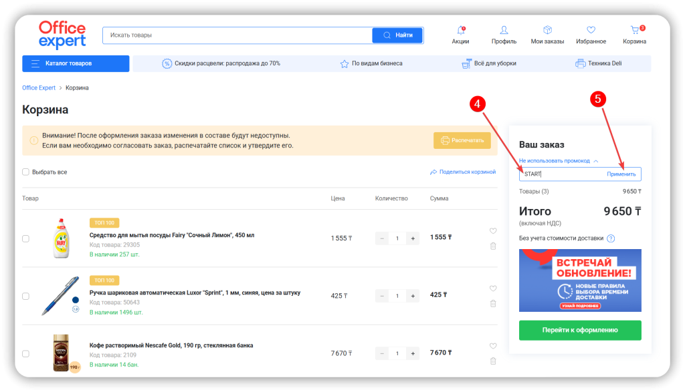Click Перейти к оформлению button
The width and height of the screenshot is (685, 392).
coord(580,330)
